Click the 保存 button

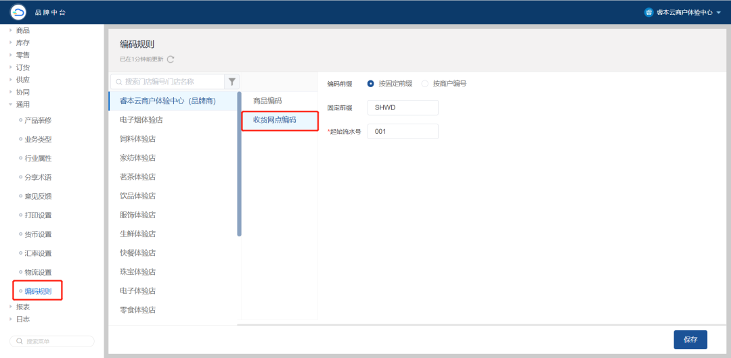coord(690,340)
